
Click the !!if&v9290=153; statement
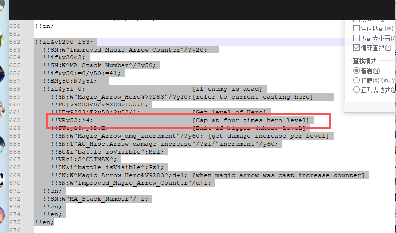tap(64, 42)
